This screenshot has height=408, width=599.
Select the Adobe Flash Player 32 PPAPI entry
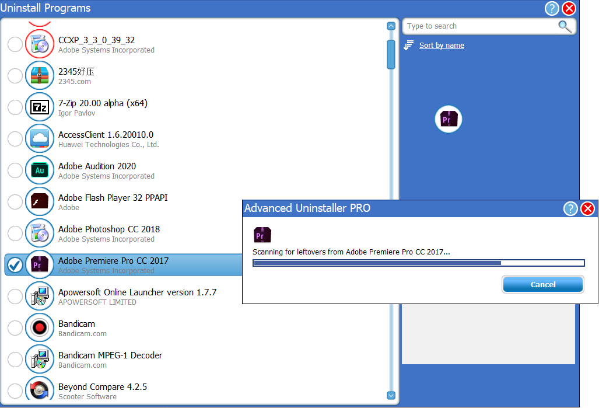click(x=113, y=198)
